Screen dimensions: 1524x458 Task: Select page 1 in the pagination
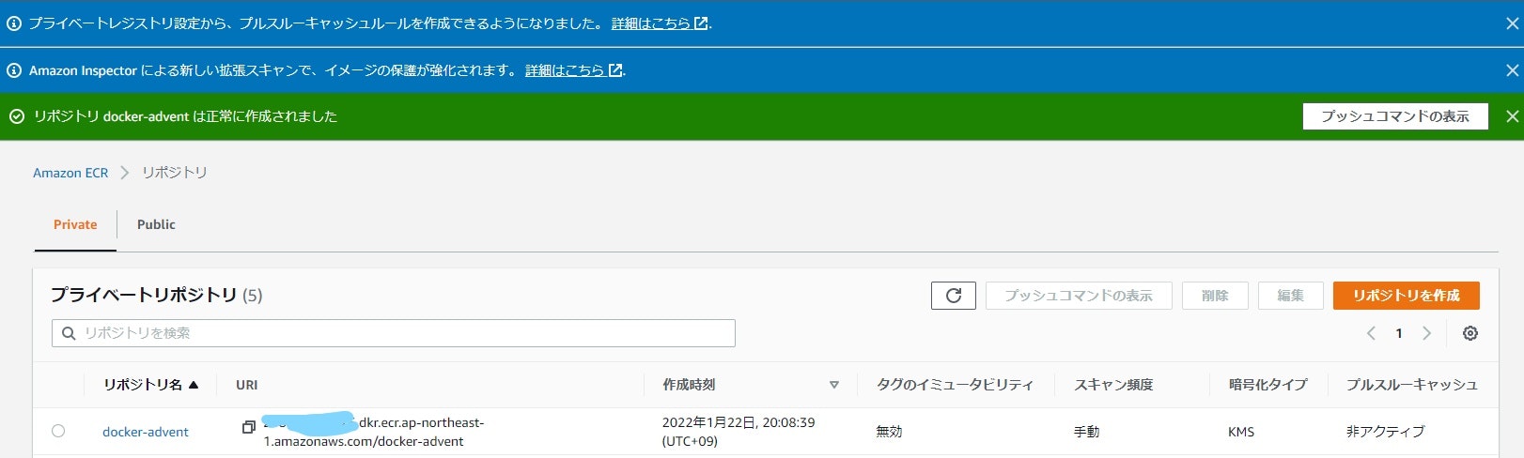tap(1399, 333)
